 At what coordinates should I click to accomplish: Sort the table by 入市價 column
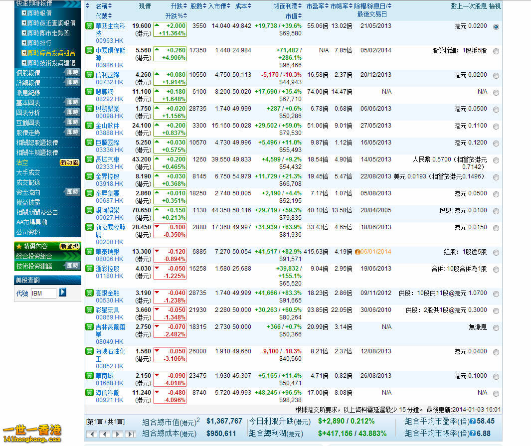[219, 6]
